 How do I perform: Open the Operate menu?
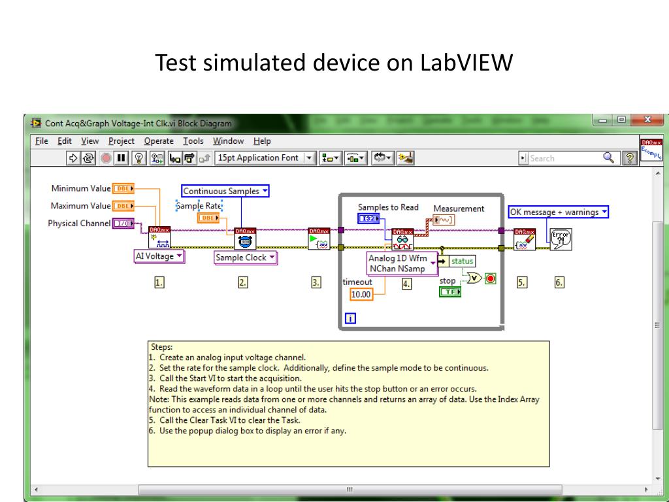[x=159, y=141]
